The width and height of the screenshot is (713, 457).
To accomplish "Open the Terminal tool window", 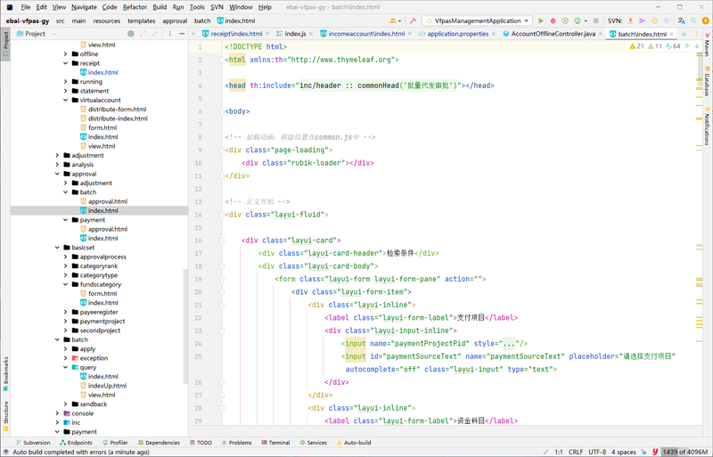I will click(x=279, y=442).
